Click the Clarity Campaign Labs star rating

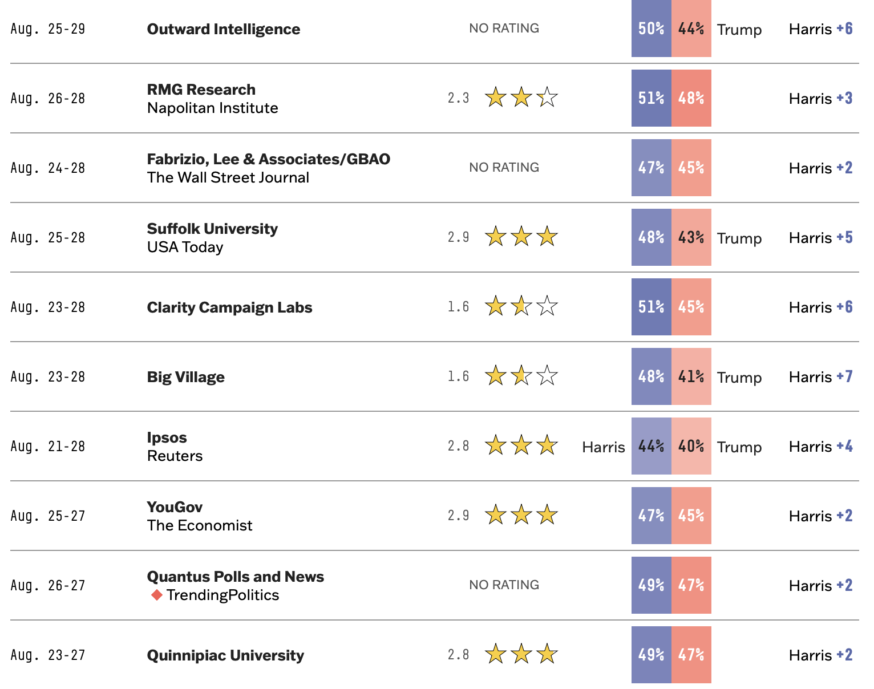click(x=521, y=306)
